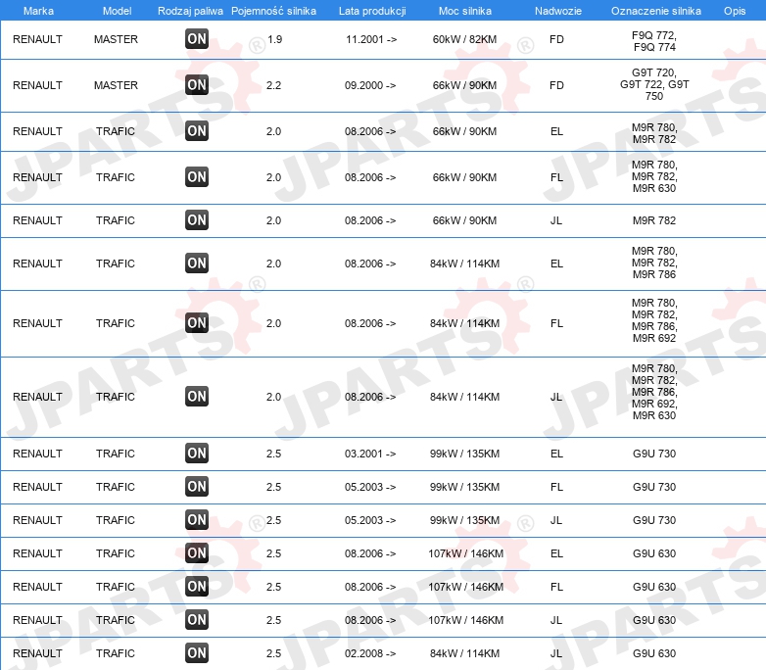Click MASTER model in the 1.9 row

pyautogui.click(x=116, y=39)
